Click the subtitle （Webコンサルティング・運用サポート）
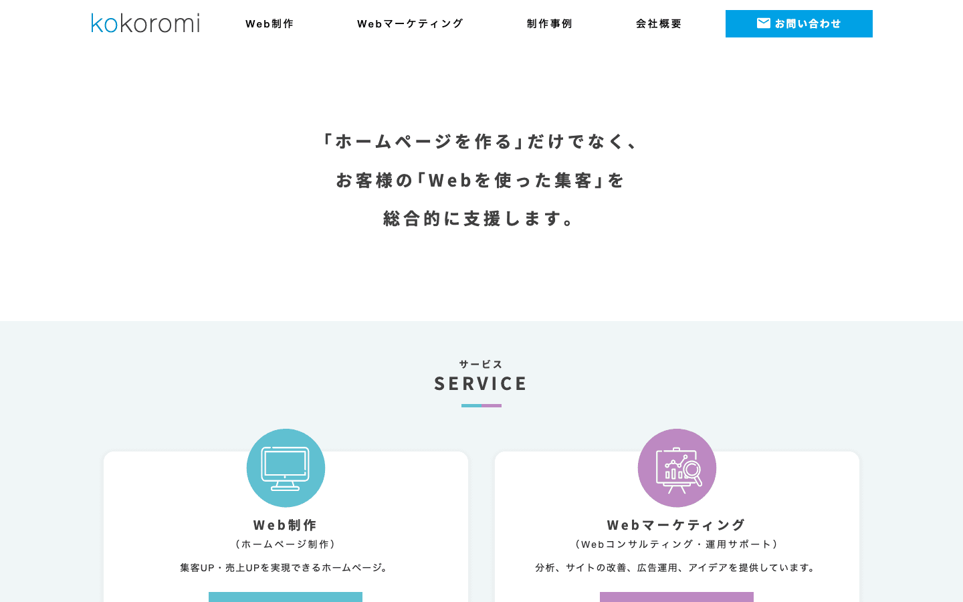 [677, 544]
